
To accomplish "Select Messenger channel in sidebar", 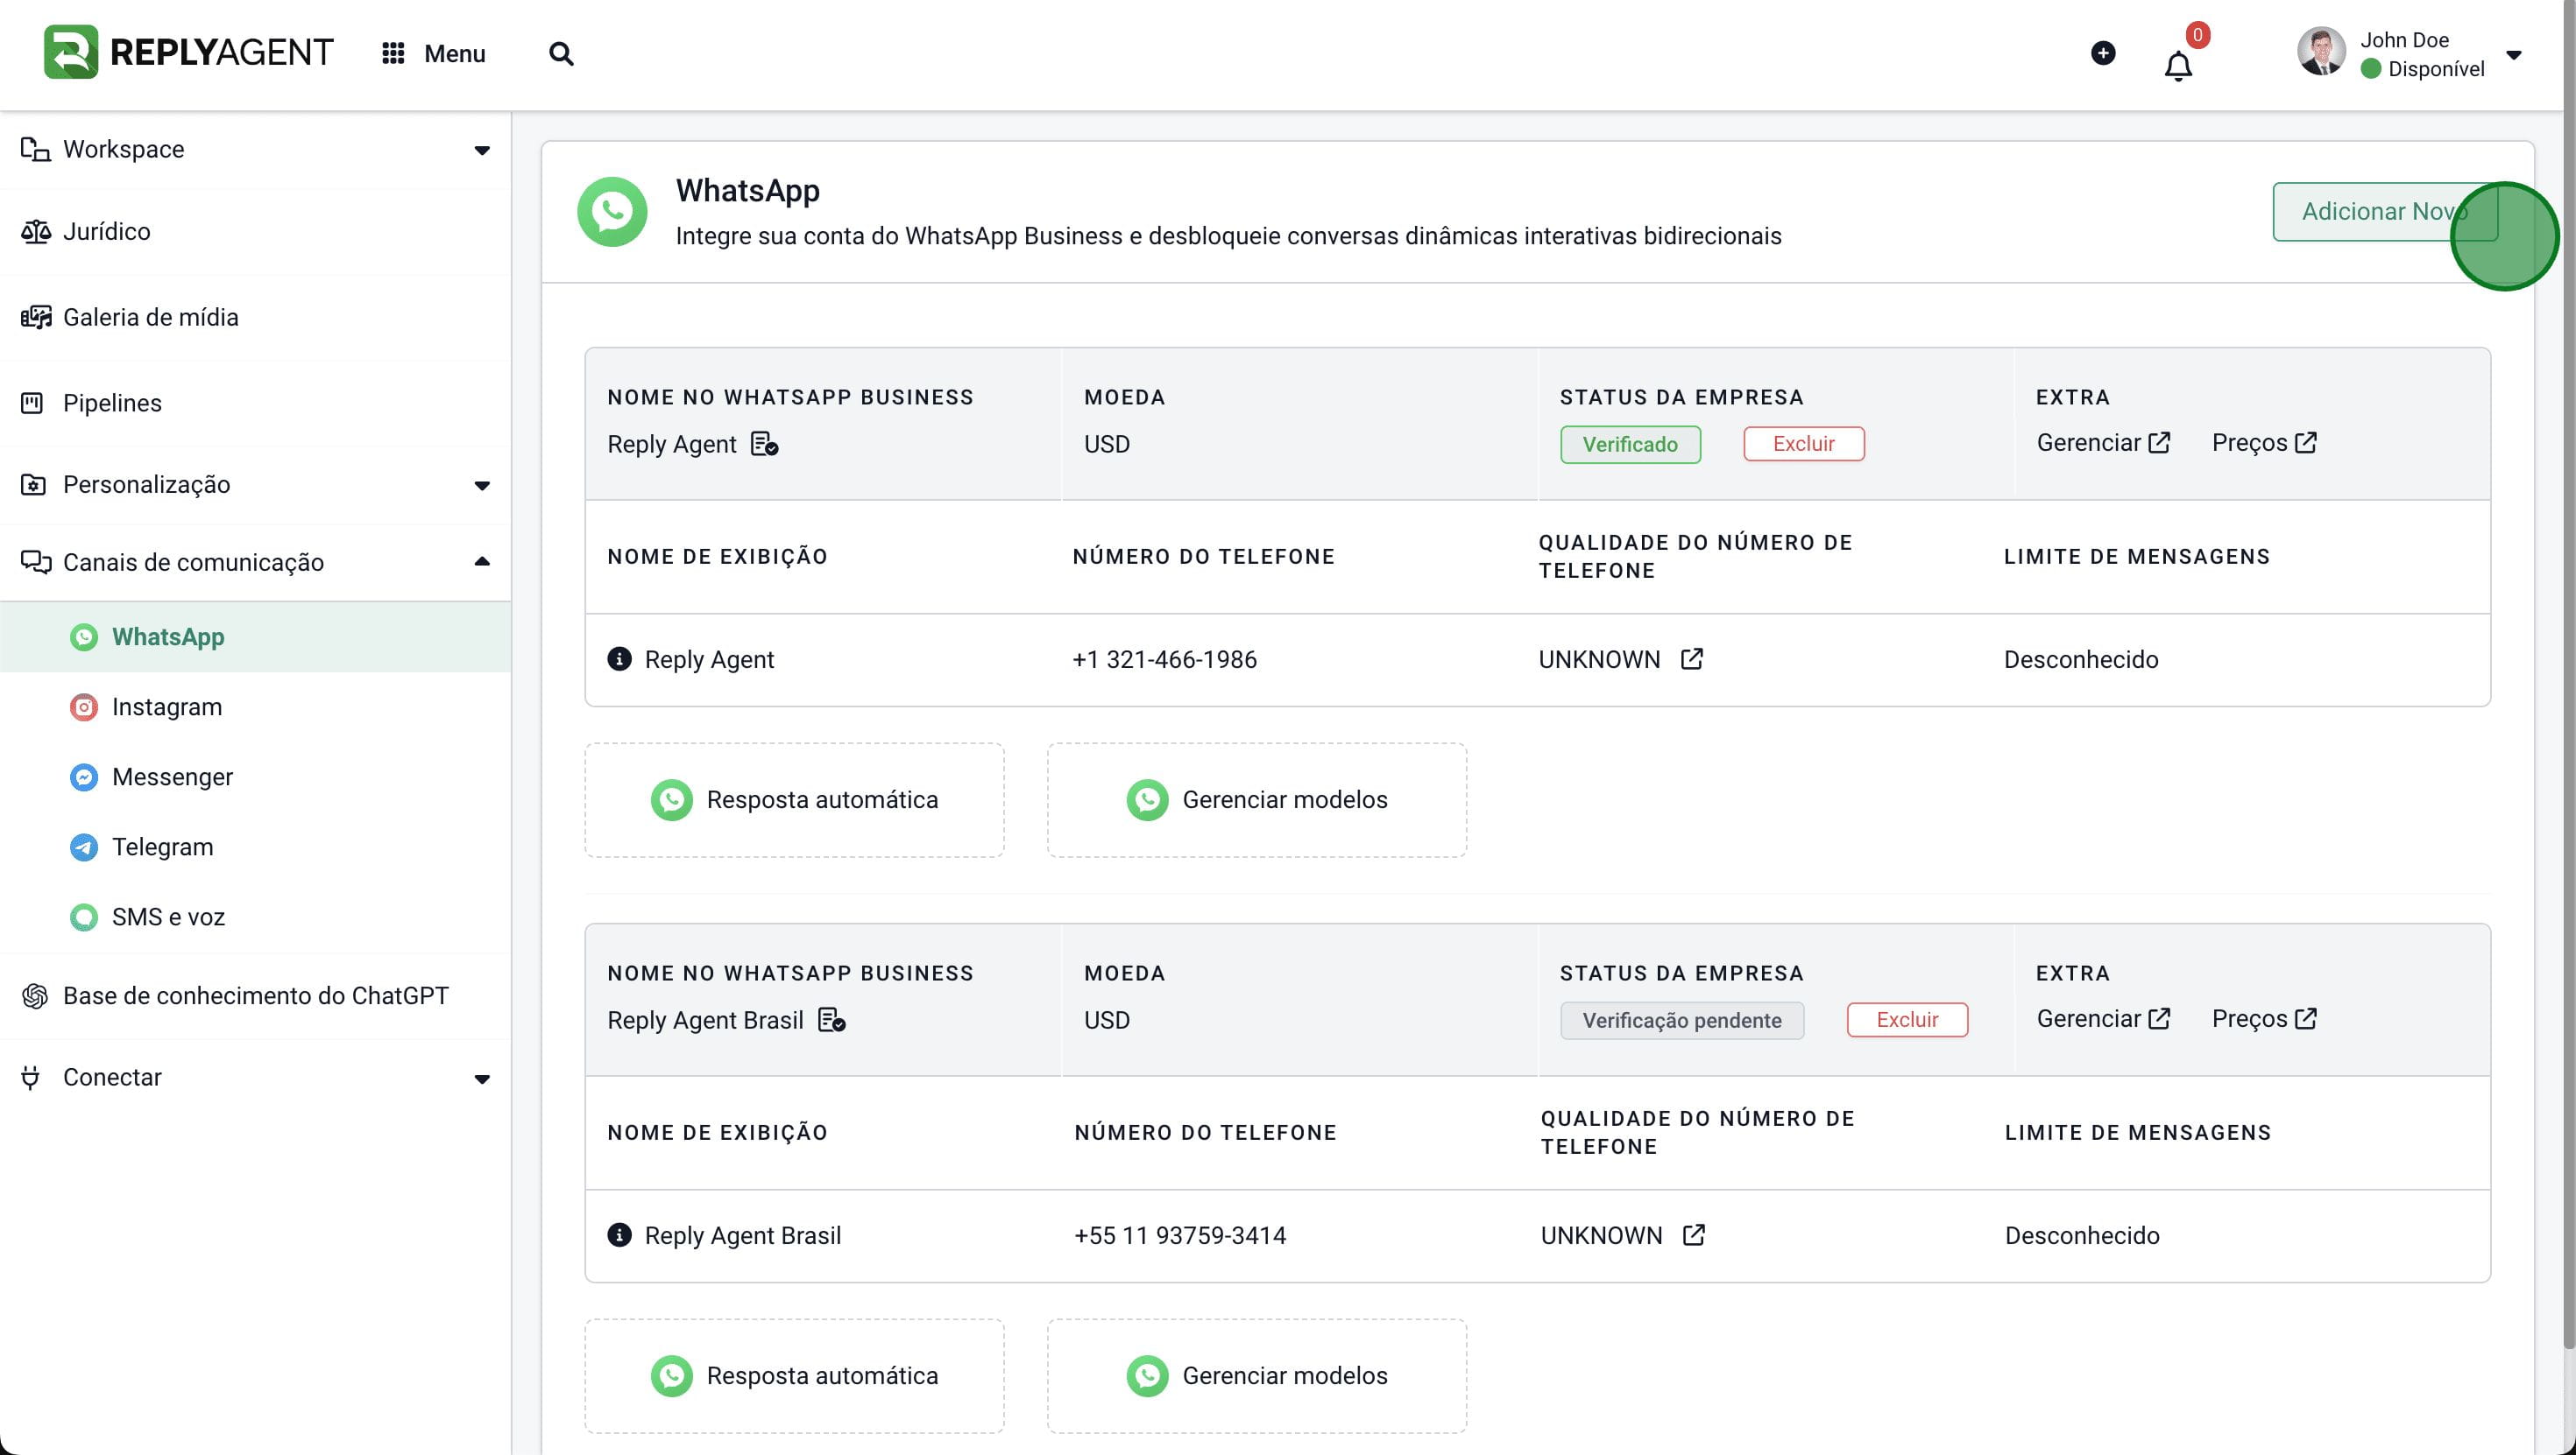I will (x=256, y=777).
